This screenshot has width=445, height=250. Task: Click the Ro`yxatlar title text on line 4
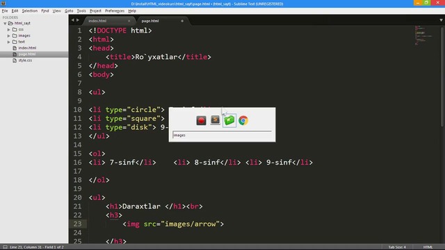point(156,57)
